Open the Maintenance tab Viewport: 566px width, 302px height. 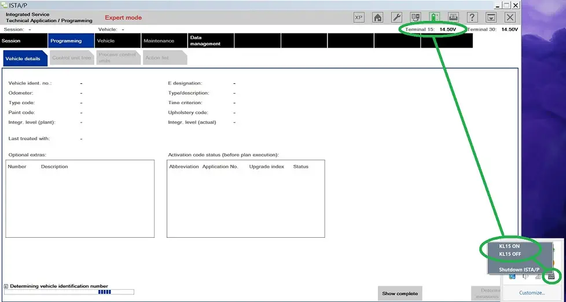(164, 40)
